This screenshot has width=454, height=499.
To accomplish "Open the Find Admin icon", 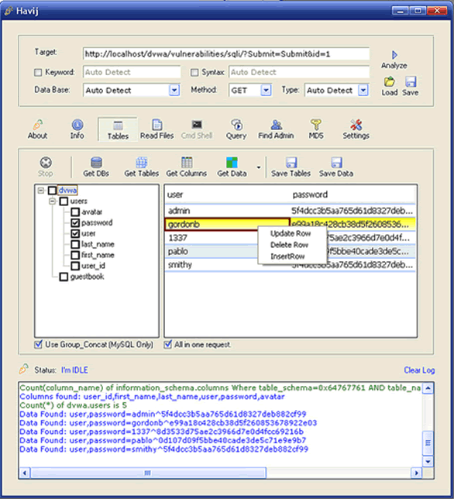I will pyautogui.click(x=276, y=125).
